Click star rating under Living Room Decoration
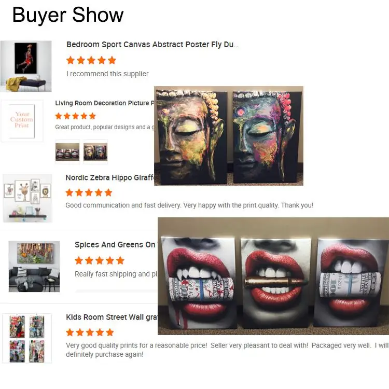 75,116
